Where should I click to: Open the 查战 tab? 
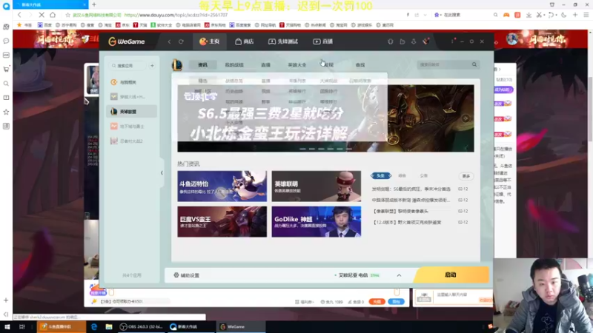360,65
